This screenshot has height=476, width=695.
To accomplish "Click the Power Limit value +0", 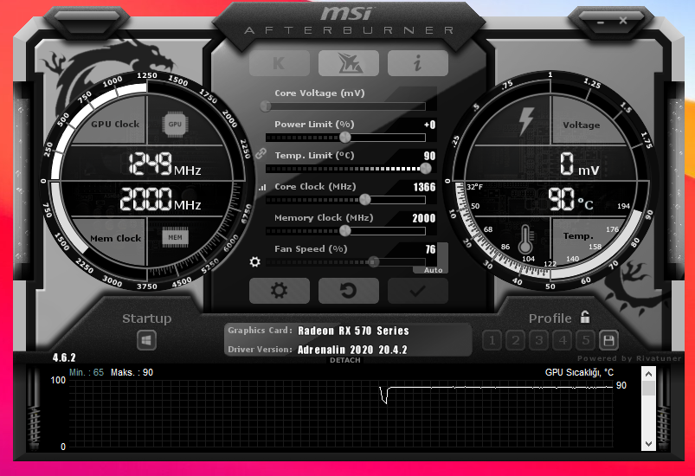I will pyautogui.click(x=430, y=125).
